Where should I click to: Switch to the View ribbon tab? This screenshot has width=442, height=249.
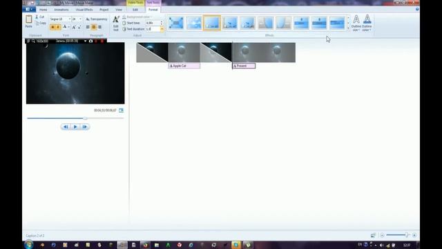click(119, 10)
